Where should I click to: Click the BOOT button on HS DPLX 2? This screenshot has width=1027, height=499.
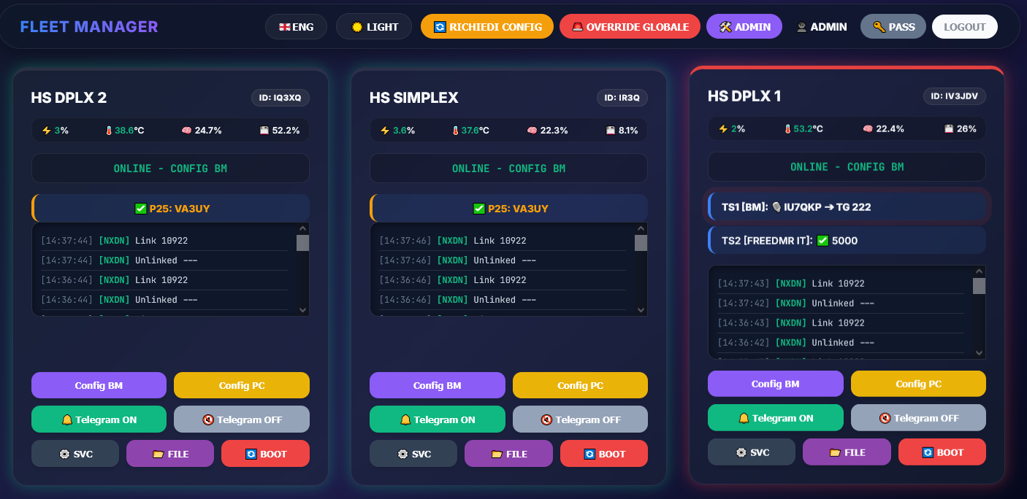point(265,454)
